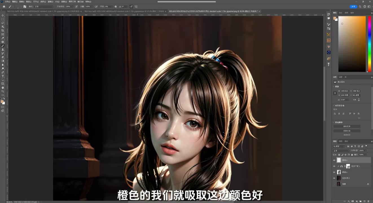Select the Crop tool
Viewport: 373px width, 203px height.
point(3,30)
